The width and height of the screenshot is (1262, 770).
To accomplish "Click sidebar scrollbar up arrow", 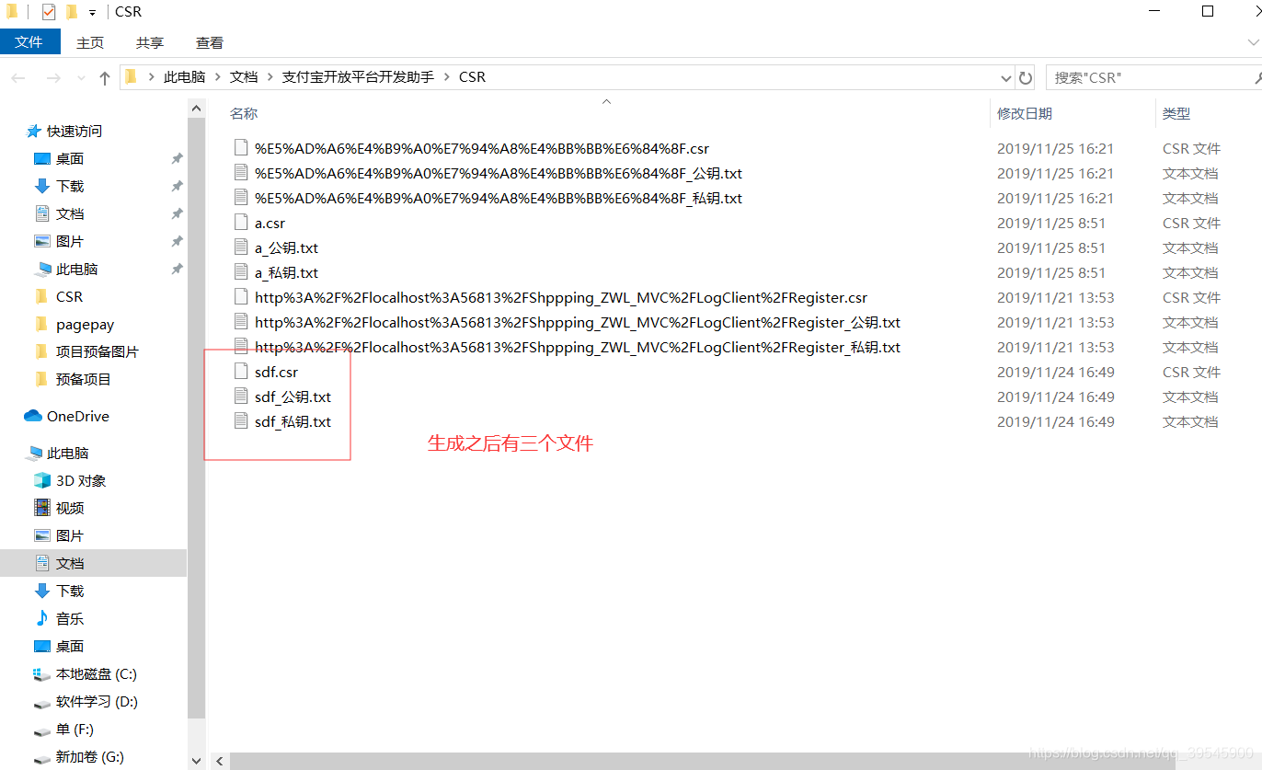I will (197, 108).
